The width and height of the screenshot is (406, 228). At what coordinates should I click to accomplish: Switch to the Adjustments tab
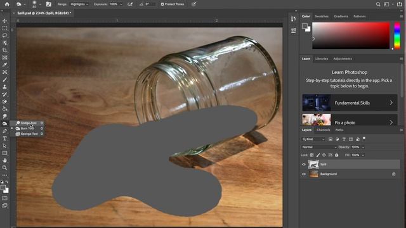click(343, 59)
